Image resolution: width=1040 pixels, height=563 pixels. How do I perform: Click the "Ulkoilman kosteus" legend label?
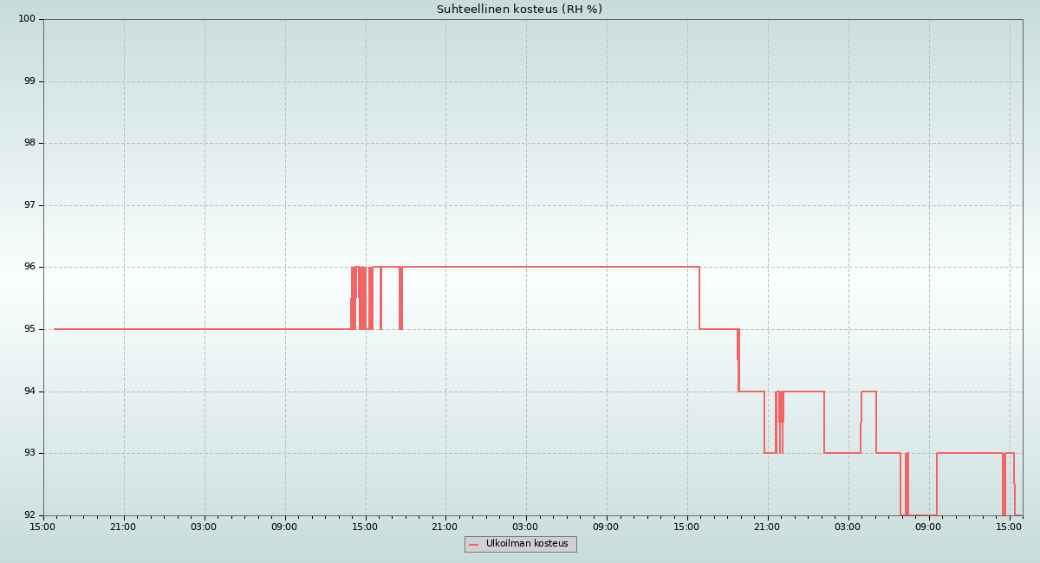click(x=527, y=544)
